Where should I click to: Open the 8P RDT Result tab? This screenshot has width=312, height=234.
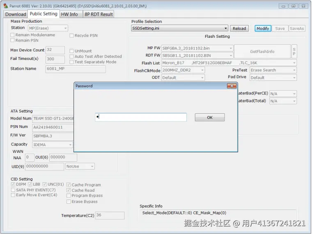pyautogui.click(x=99, y=14)
